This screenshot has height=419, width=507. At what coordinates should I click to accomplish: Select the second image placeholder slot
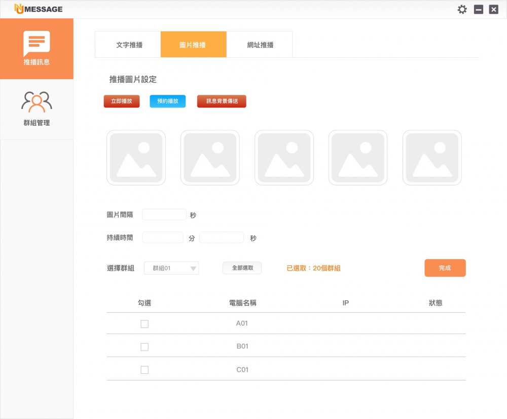[x=210, y=158]
